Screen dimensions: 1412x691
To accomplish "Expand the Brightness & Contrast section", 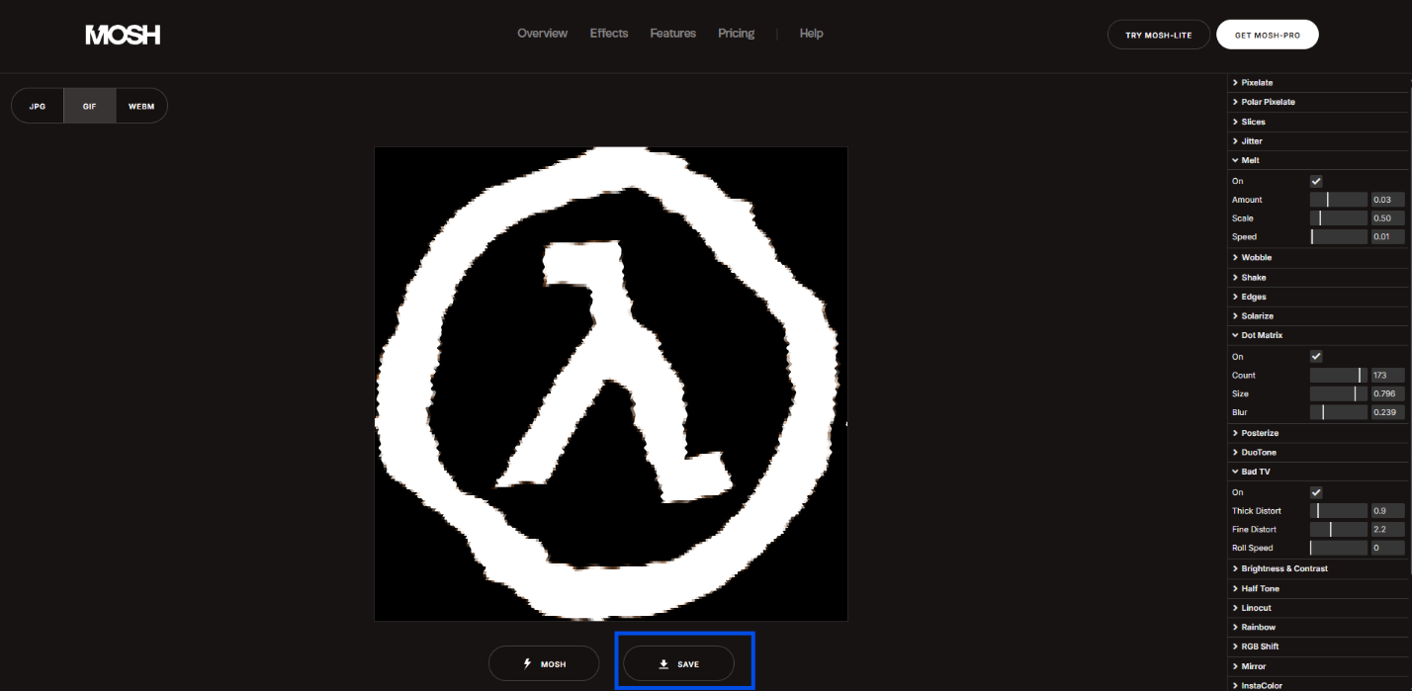I will coord(1318,569).
